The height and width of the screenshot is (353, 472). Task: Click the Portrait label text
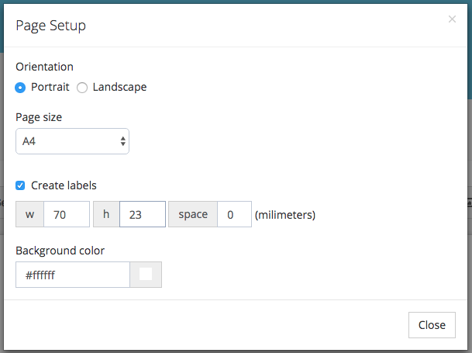click(x=50, y=87)
